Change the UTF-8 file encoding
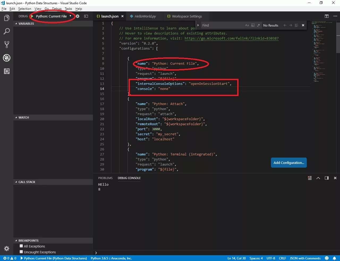 pos(271,258)
